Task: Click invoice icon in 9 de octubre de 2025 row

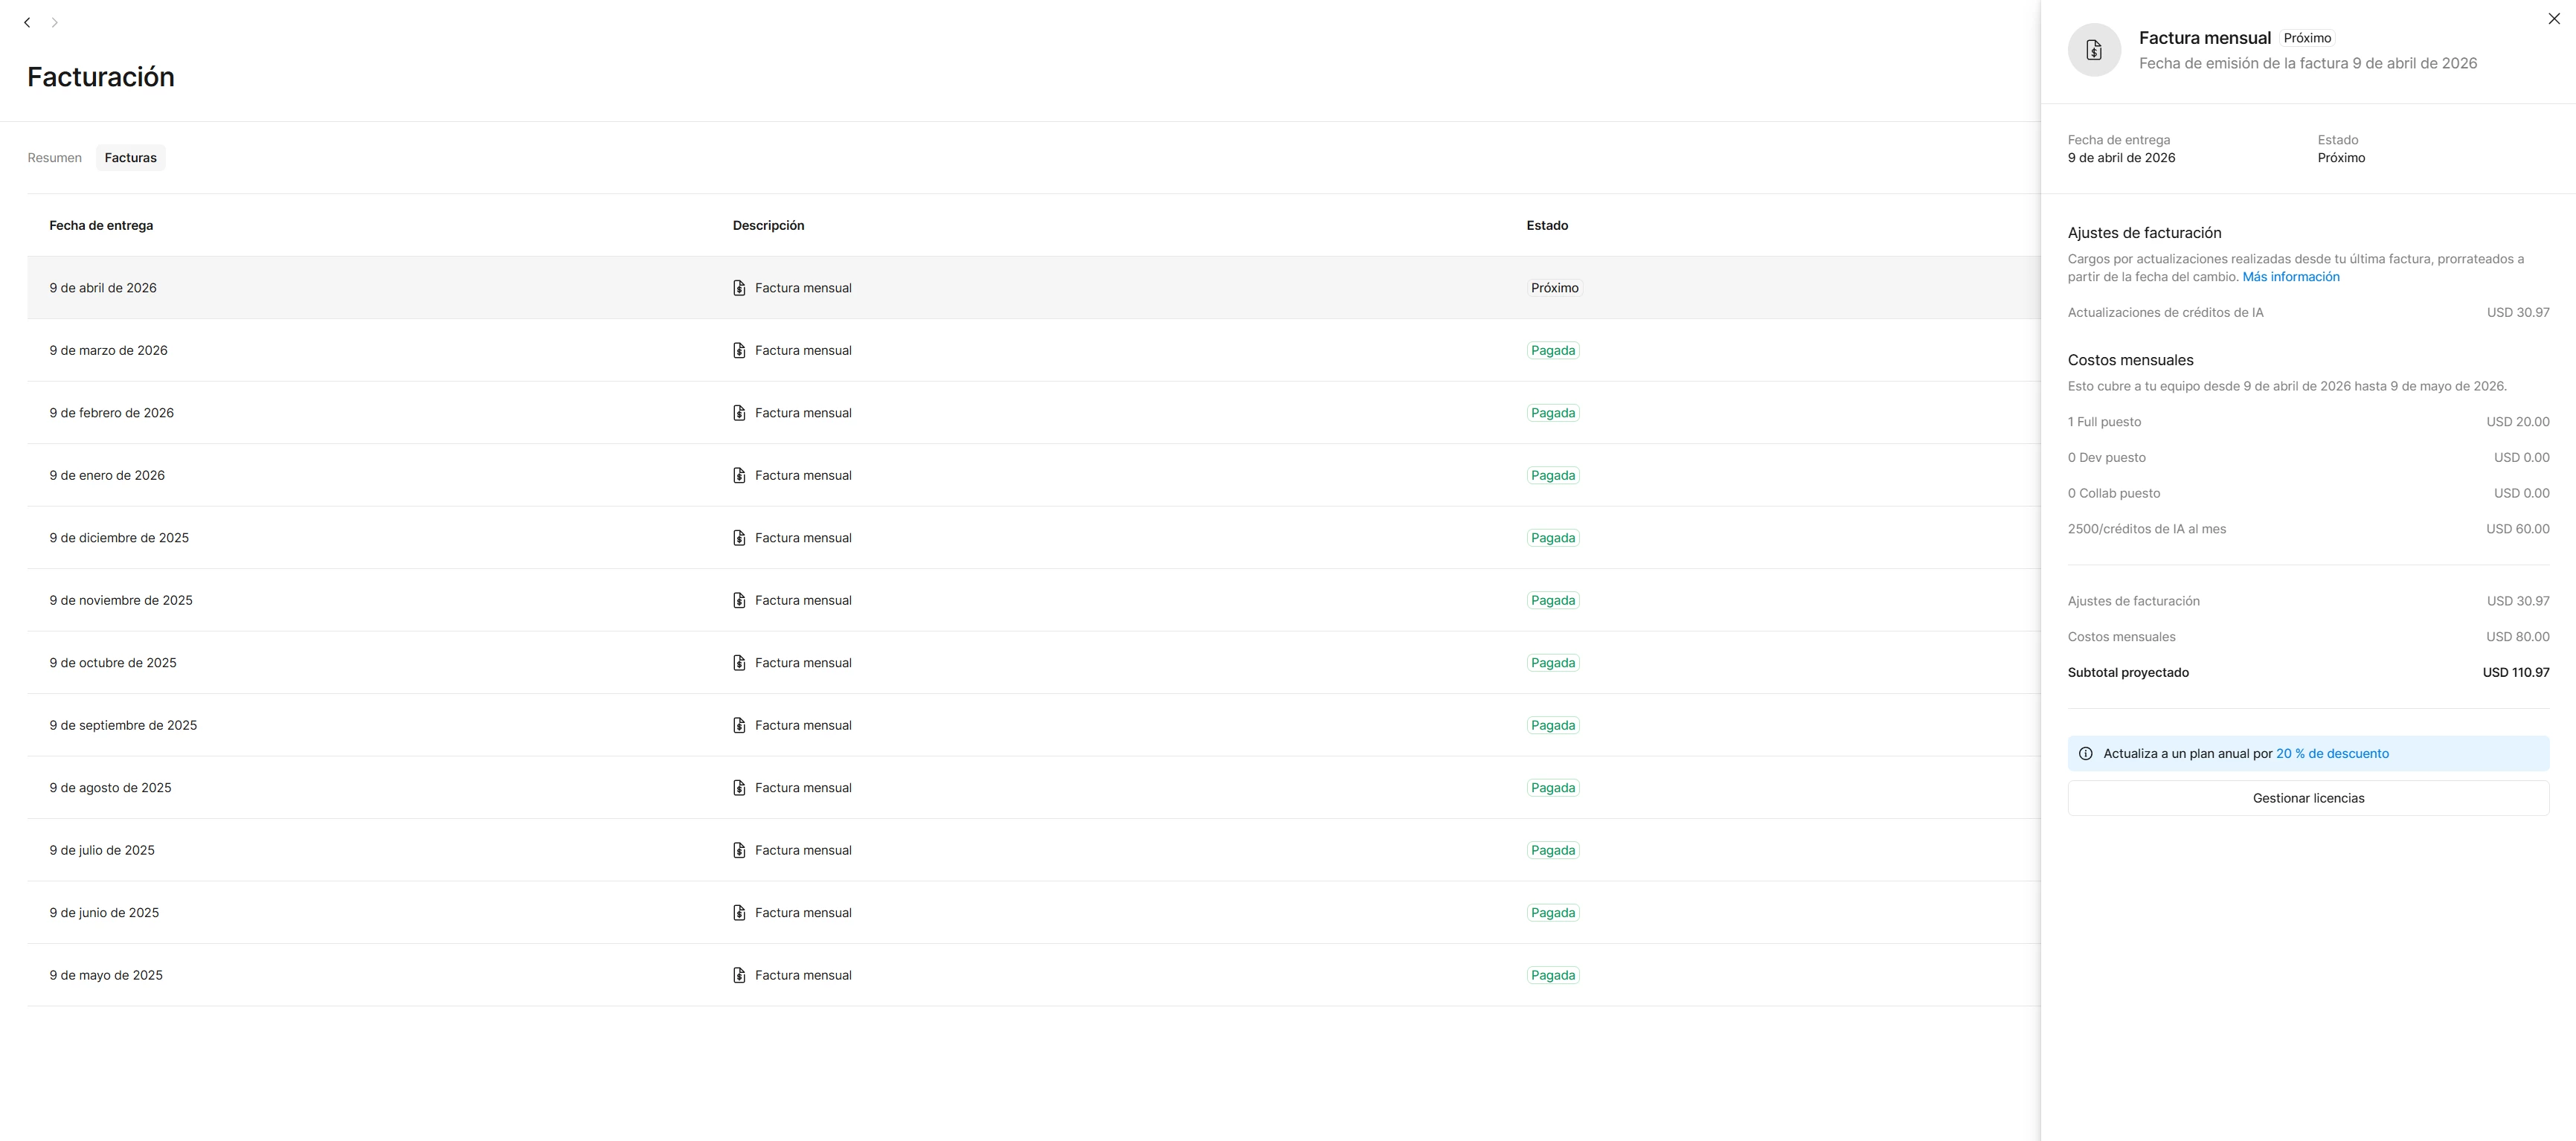Action: [x=739, y=663]
